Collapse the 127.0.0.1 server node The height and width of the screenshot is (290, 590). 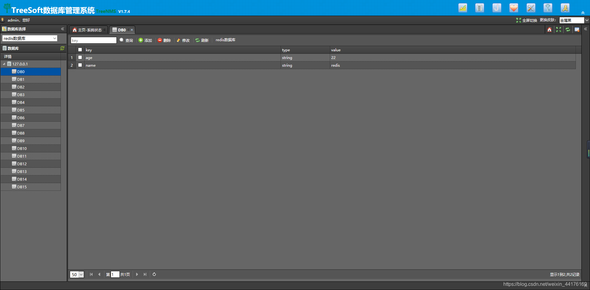[x=4, y=64]
